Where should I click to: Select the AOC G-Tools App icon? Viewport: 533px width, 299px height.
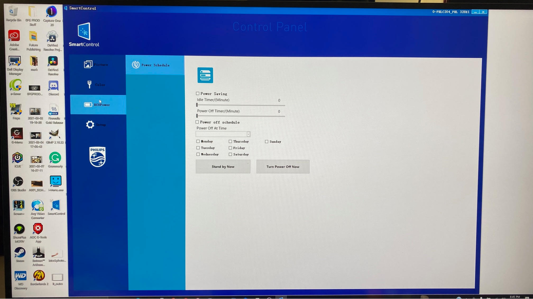click(x=38, y=233)
